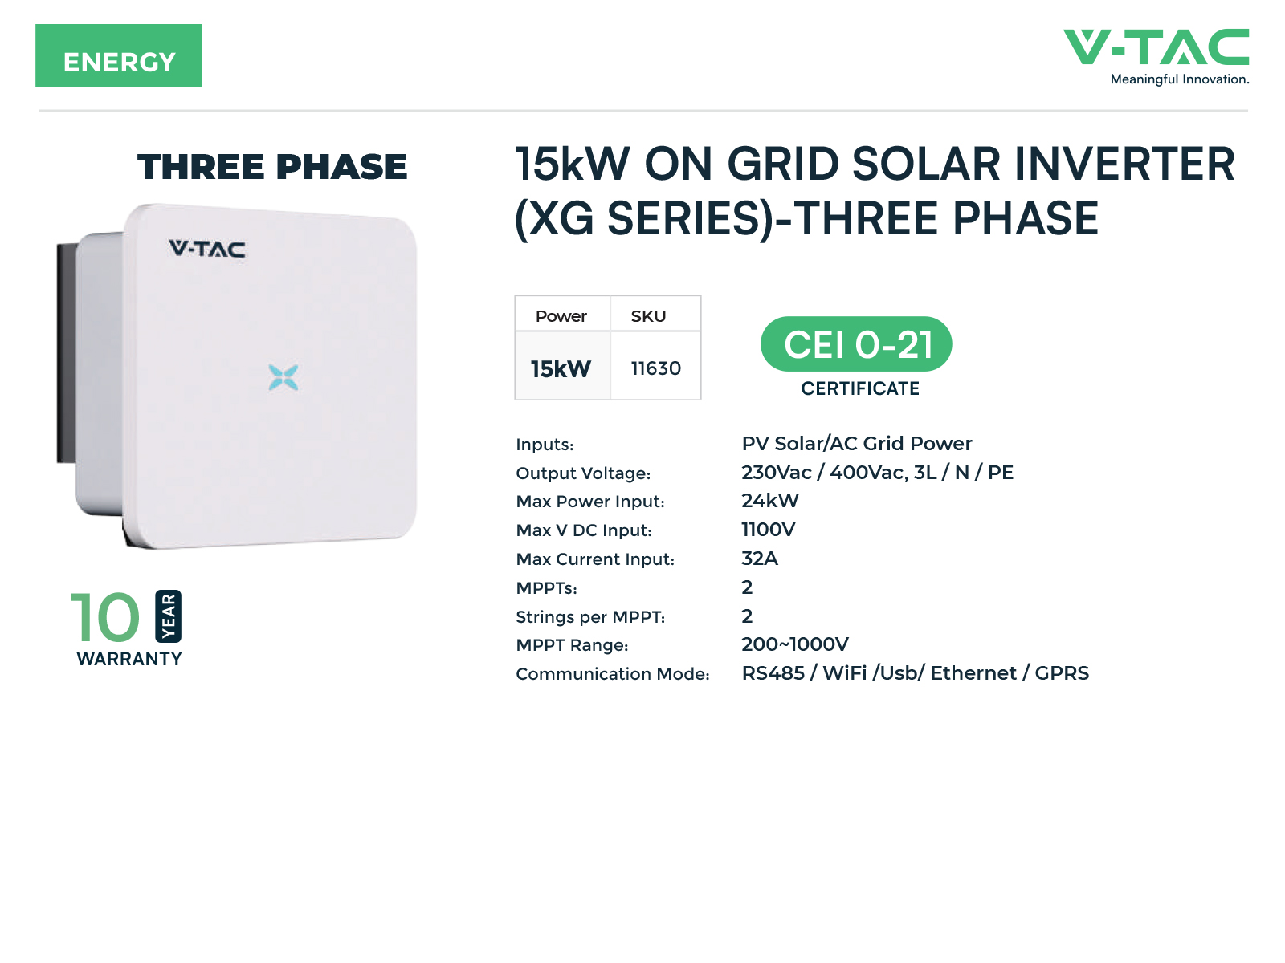The height and width of the screenshot is (963, 1285).
Task: Click the CEI 0-21 certificate badge
Action: [856, 344]
